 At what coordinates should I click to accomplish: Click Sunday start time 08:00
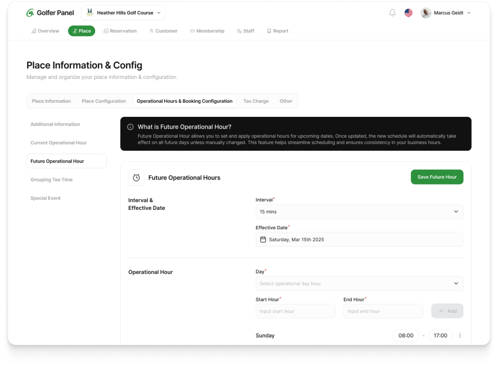pos(406,335)
